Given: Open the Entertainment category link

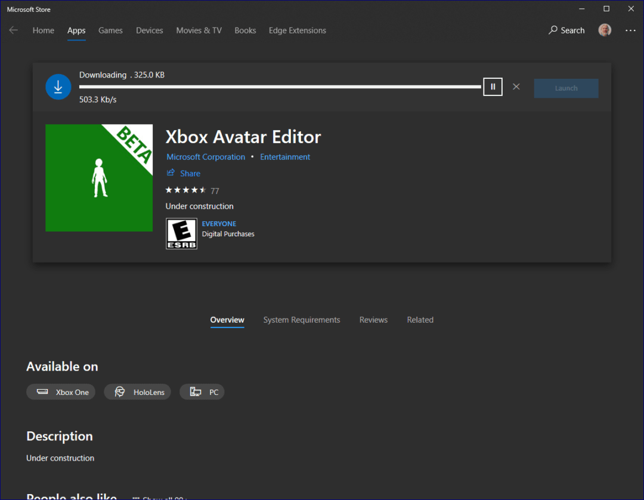Looking at the screenshot, I should click(285, 157).
